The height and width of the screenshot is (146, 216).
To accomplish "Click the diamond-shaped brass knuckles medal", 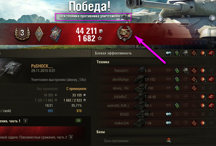I will click(39, 34).
